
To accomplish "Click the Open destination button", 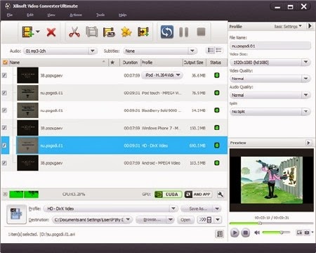I will pyautogui.click(x=185, y=220).
